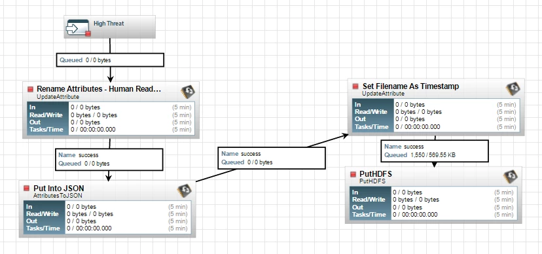Click In row of Set Filename As Timestamp stats
The image size is (542, 254).
click(x=436, y=104)
